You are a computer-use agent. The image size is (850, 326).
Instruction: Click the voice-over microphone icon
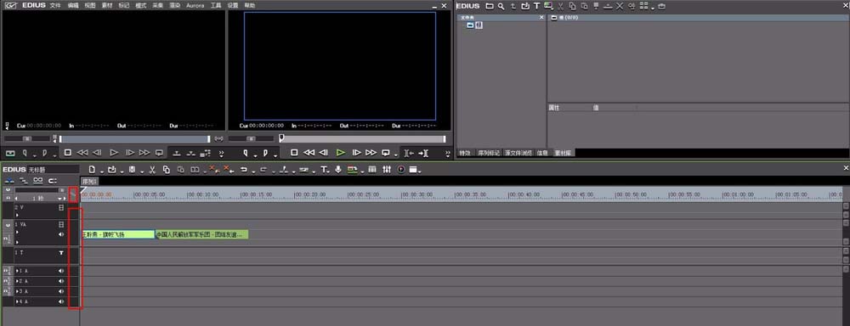338,170
